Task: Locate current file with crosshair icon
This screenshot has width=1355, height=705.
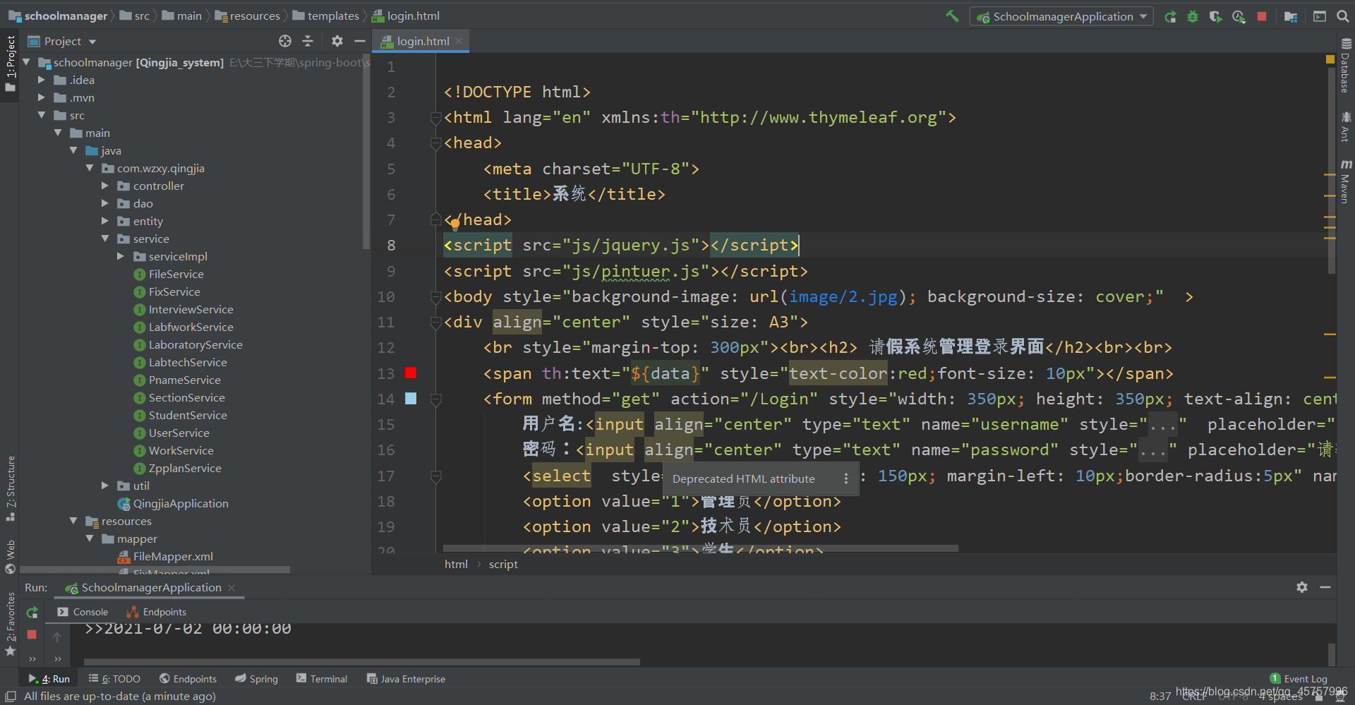Action: coord(285,41)
